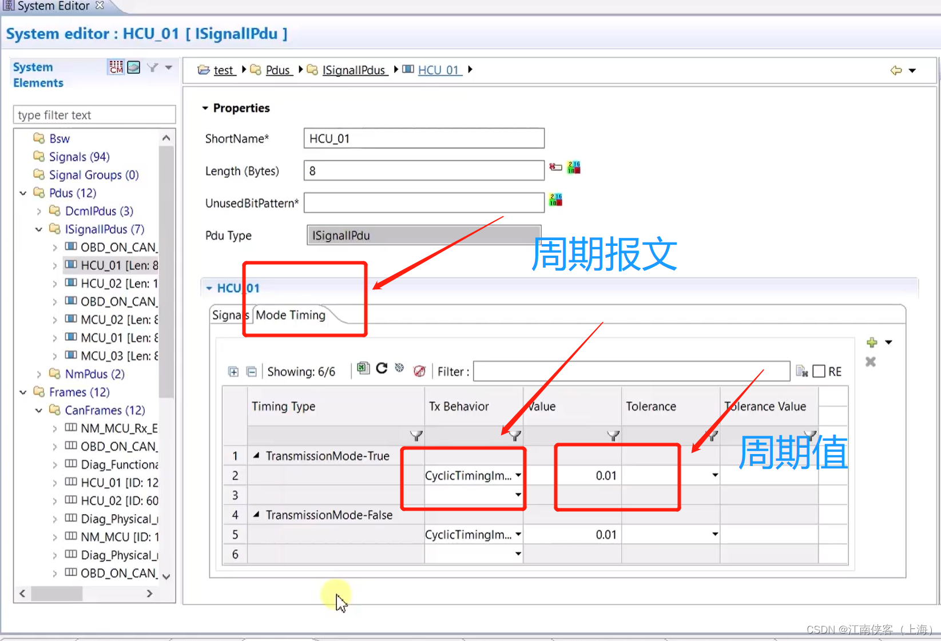Click the tree horizontal scrollbar right arrow
941x641 pixels.
[x=150, y=594]
